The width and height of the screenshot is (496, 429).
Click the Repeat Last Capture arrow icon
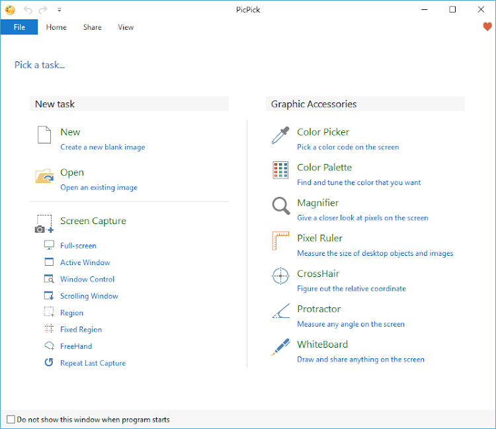coord(48,363)
